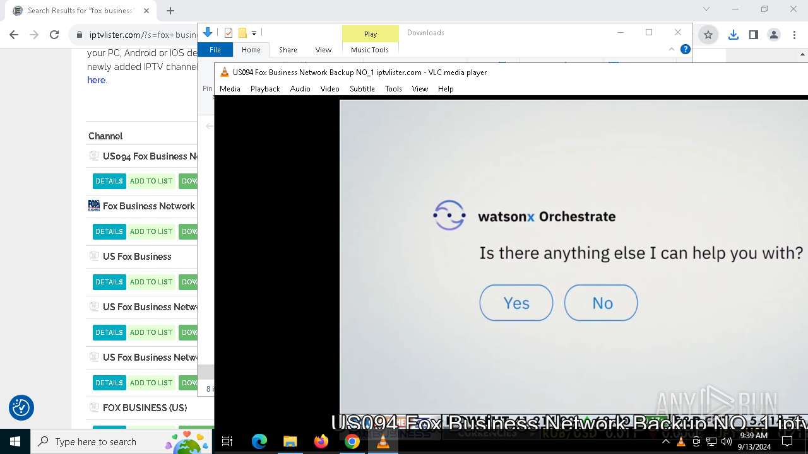The width and height of the screenshot is (808, 454).
Task: Select 'FOX BUSINESS (US)' channel name
Action: coord(145,408)
